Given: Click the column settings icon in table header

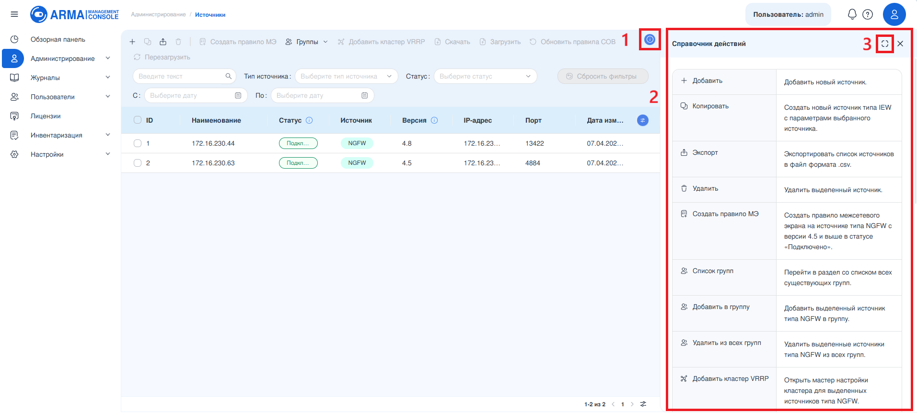Looking at the screenshot, I should point(642,120).
